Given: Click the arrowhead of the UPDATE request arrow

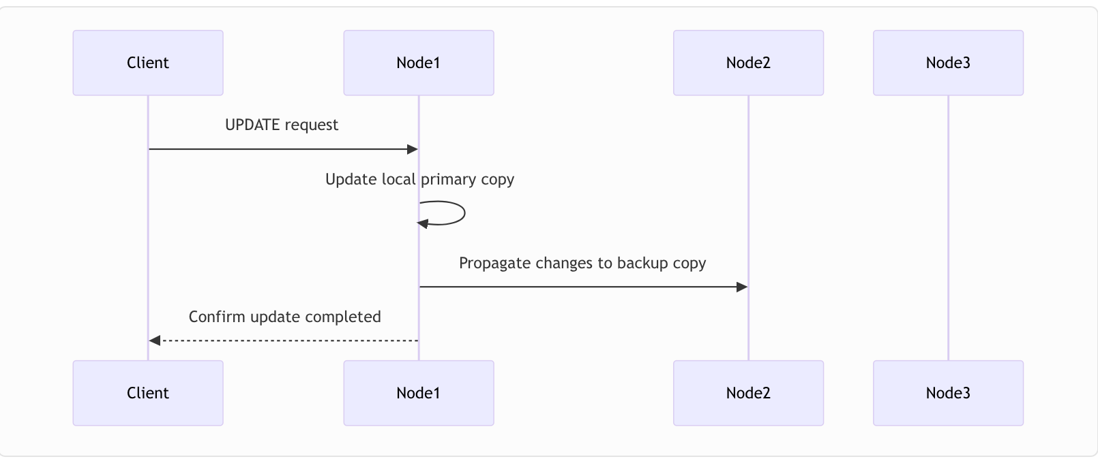Looking at the screenshot, I should point(413,149).
